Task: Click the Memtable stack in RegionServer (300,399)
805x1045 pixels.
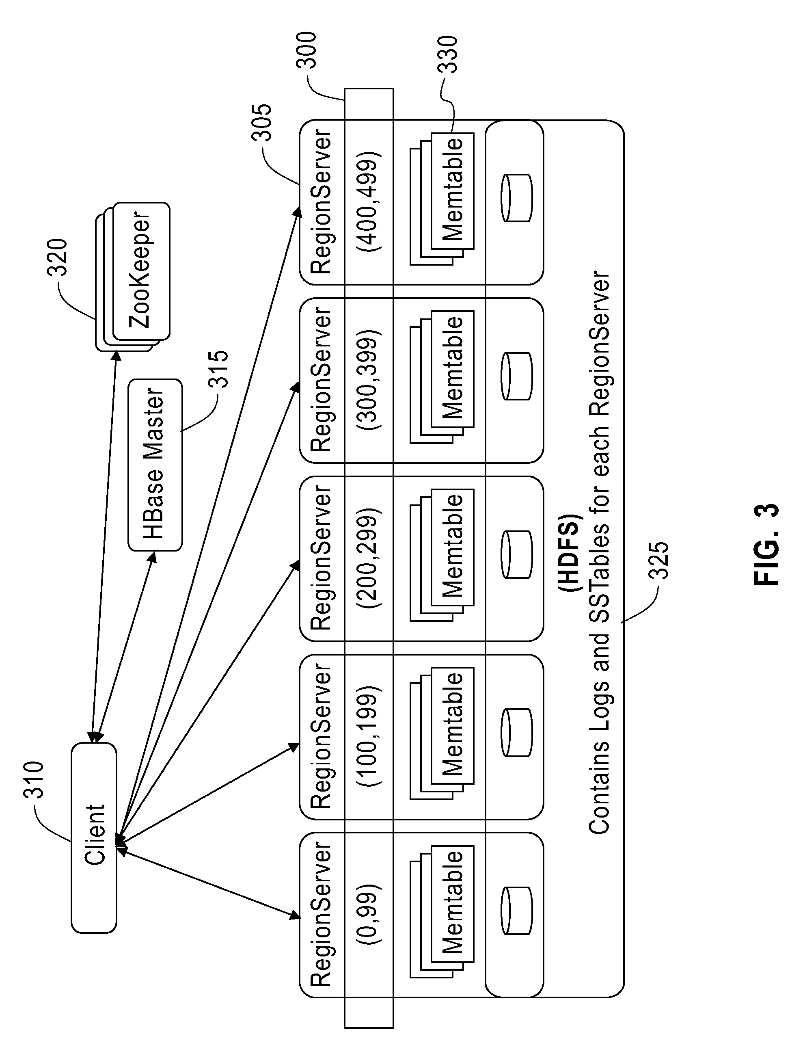Action: coord(254,338)
